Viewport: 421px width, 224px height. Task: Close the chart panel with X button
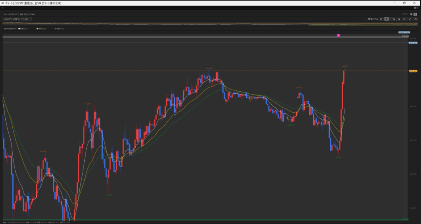coord(415,14)
